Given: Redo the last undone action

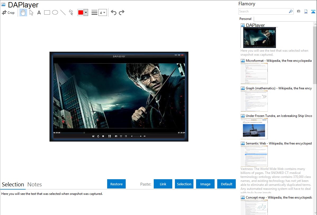Looking at the screenshot, I should (x=121, y=12).
